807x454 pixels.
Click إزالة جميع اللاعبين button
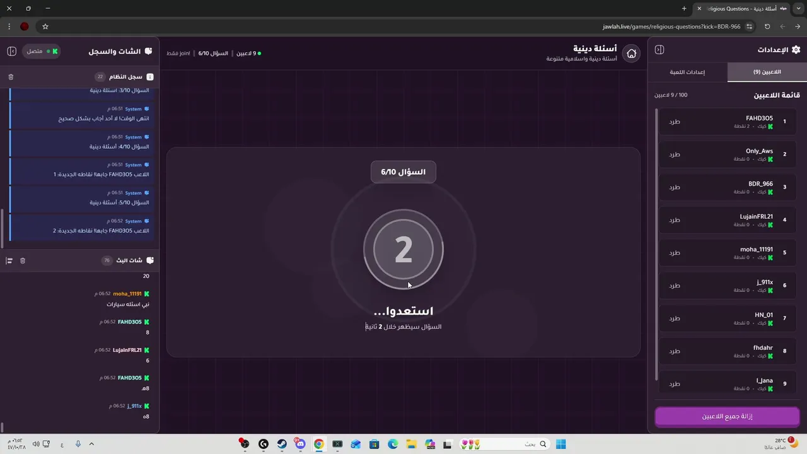click(x=727, y=416)
